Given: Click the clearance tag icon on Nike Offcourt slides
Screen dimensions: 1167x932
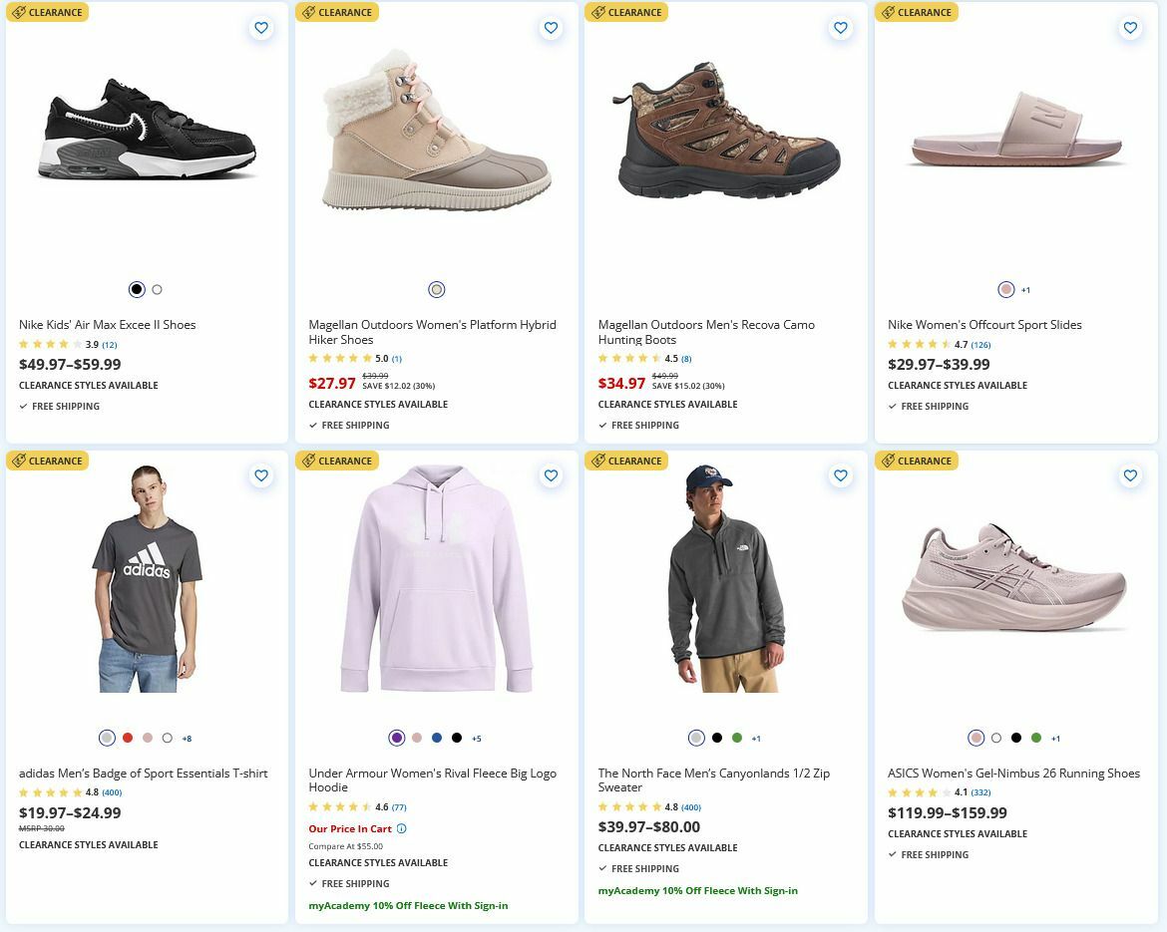Looking at the screenshot, I should [x=887, y=12].
